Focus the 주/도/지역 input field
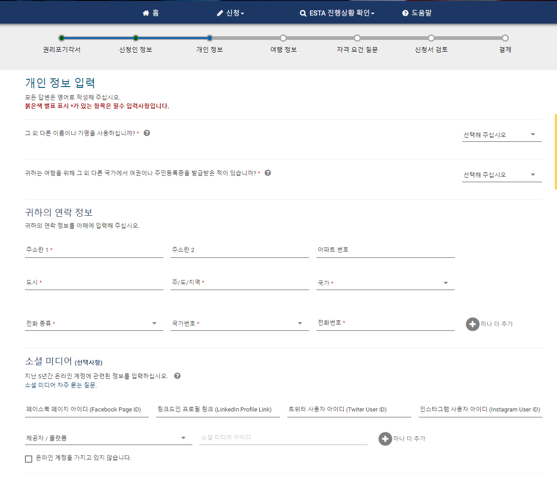The image size is (557, 479). pyautogui.click(x=240, y=283)
